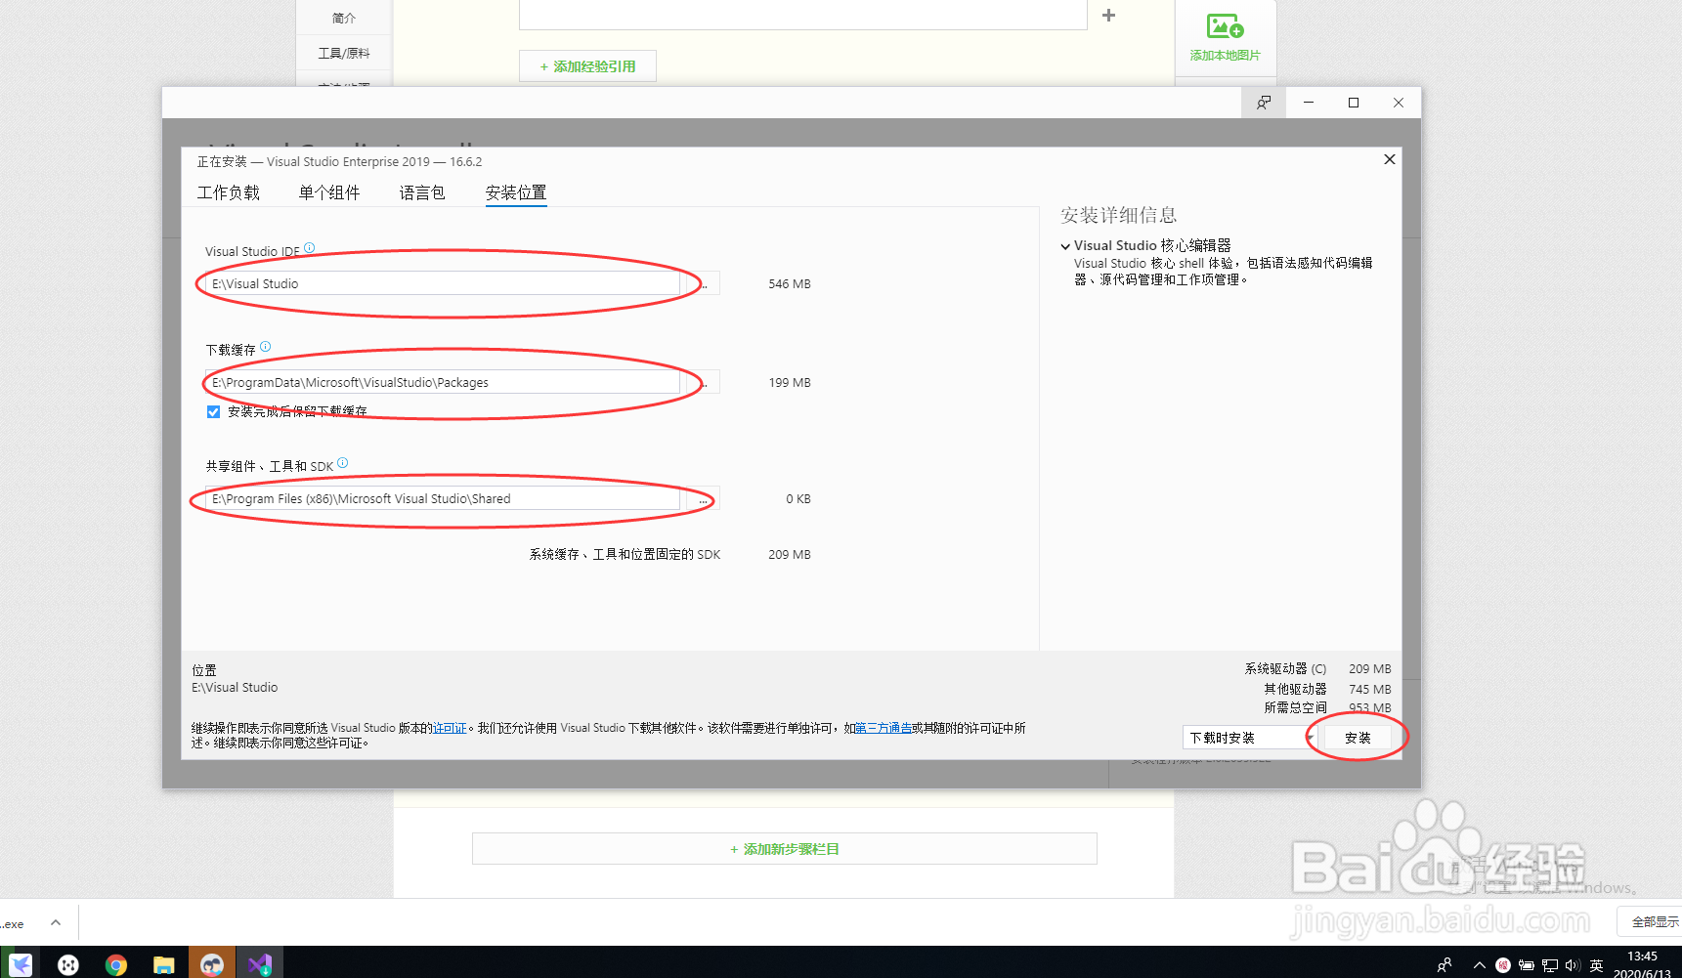
Task: Show hidden system tray icons
Action: click(1480, 965)
